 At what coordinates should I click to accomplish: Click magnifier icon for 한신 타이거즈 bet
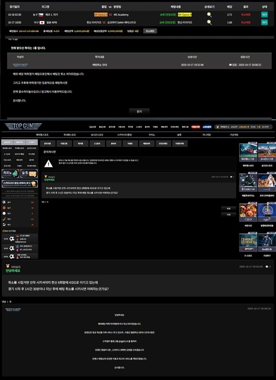(209, 22)
